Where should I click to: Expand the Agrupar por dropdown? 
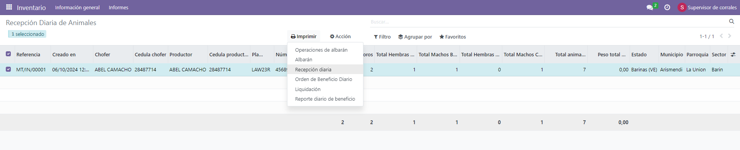click(x=415, y=37)
